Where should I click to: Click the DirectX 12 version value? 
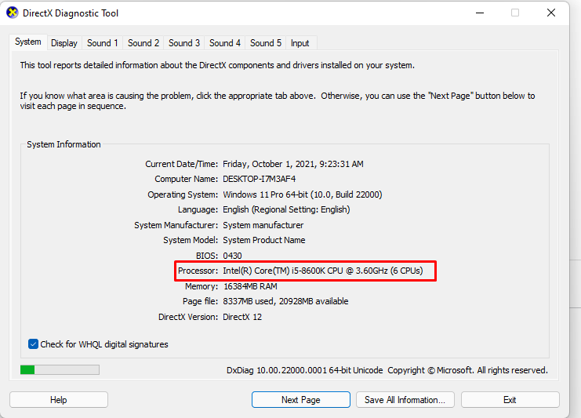pyautogui.click(x=242, y=317)
